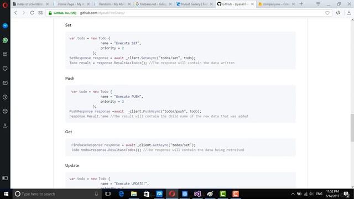Open Extensions cube in the sidebar
This screenshot has height=199, width=354.
5,111
